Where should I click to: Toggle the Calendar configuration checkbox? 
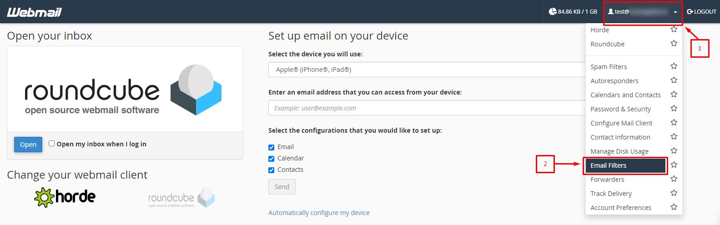[272, 159]
